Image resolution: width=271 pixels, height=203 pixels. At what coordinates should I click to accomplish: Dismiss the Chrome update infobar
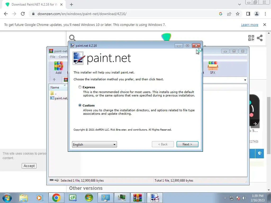265,25
